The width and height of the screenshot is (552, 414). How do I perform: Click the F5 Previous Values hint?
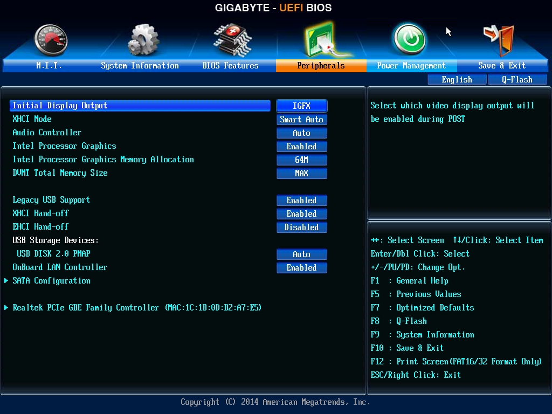(416, 294)
